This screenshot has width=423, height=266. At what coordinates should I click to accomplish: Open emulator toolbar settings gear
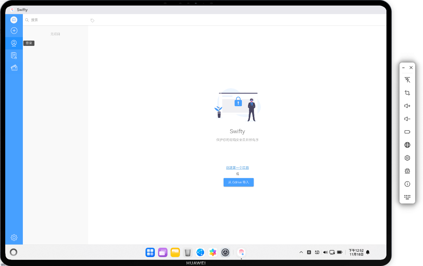pos(407,158)
